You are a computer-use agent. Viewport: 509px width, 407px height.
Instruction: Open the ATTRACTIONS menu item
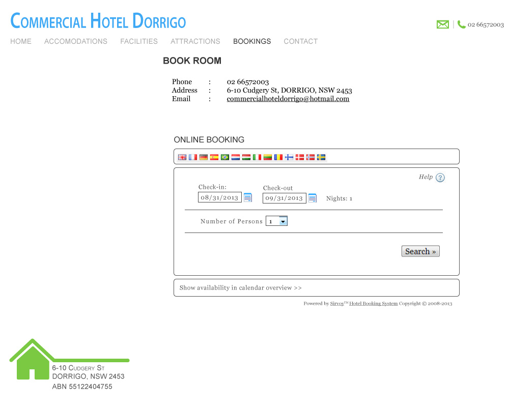pos(195,41)
